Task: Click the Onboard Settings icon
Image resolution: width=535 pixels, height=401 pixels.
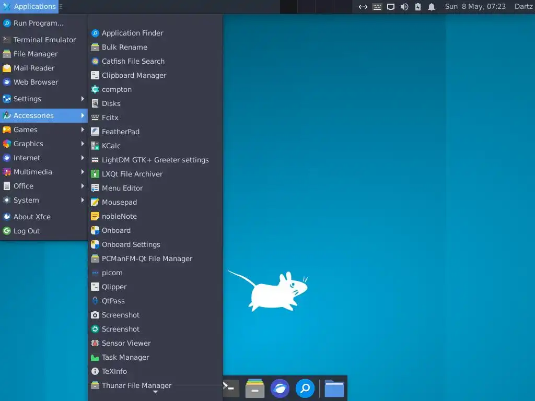Action: point(95,244)
